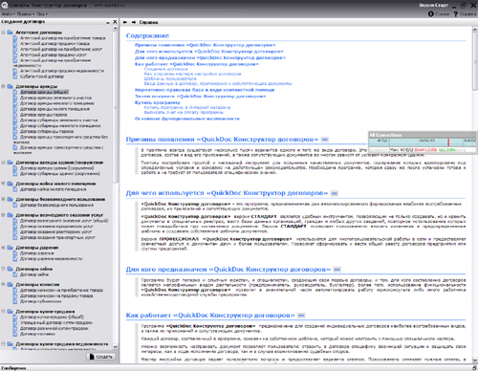Select Договор аренды (общий) in tree
This screenshot has width=478, height=371.
pos(44,92)
